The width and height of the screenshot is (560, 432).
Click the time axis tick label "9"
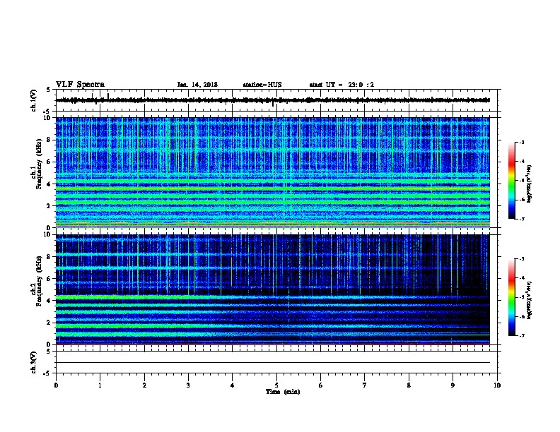[x=453, y=385]
